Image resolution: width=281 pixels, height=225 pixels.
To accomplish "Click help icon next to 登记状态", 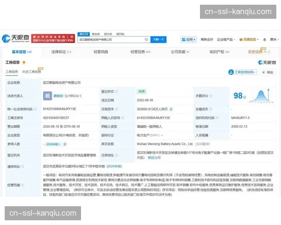I will tap(117, 91).
